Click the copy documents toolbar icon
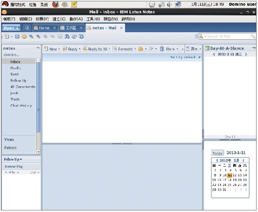258x212 pixels. (x=60, y=37)
